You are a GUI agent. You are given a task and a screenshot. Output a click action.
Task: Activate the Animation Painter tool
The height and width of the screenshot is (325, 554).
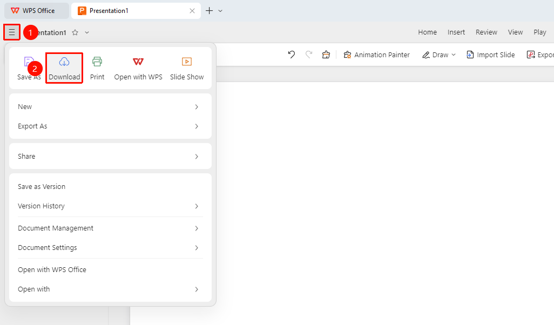(x=377, y=55)
